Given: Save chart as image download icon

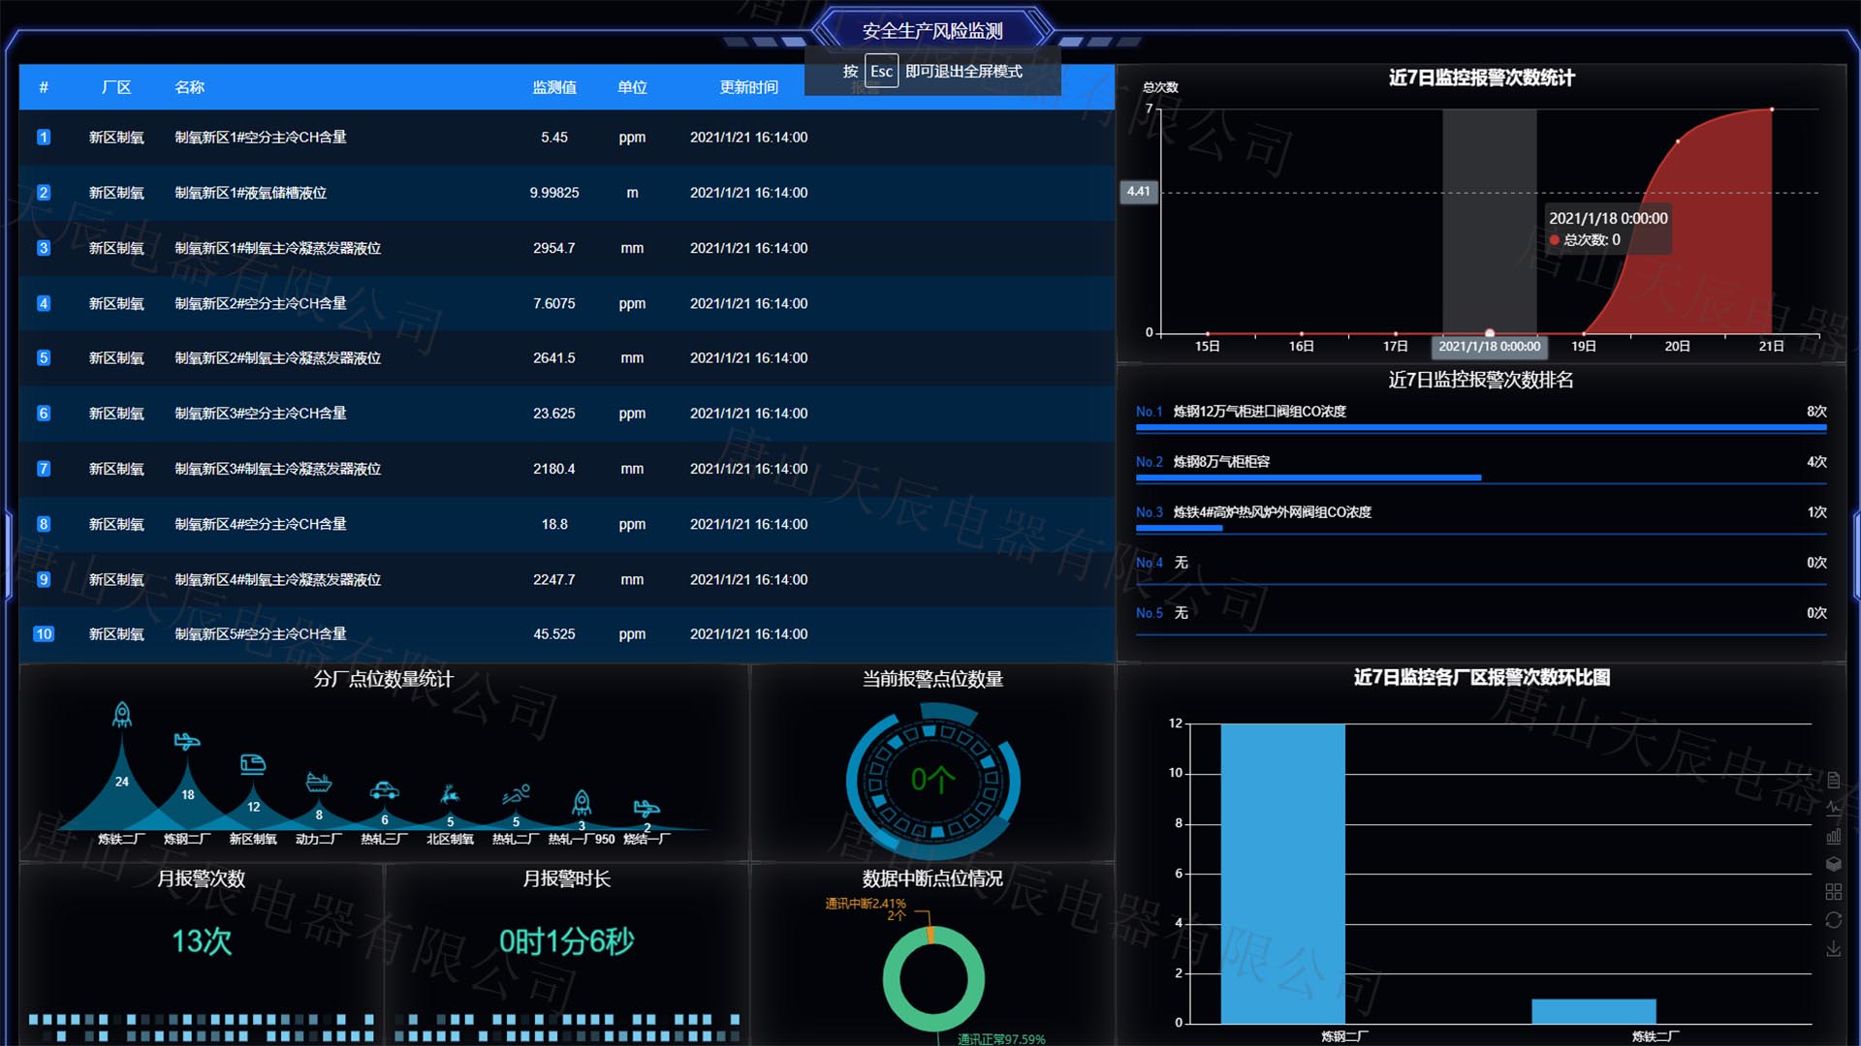Looking at the screenshot, I should click(1833, 949).
